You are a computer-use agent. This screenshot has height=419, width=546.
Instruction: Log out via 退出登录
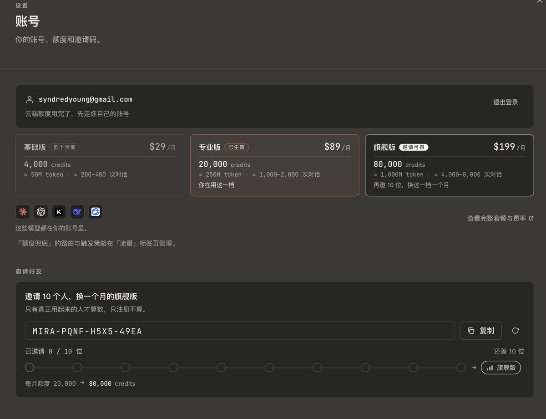click(506, 102)
